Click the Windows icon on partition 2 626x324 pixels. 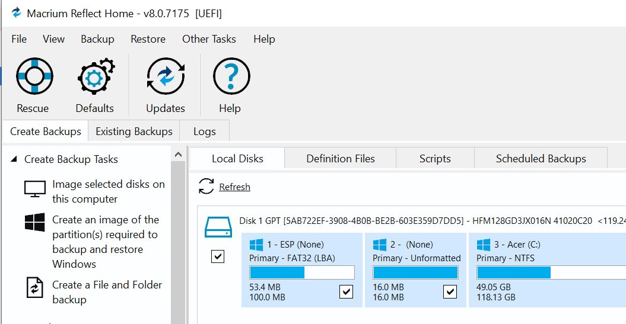click(x=380, y=245)
